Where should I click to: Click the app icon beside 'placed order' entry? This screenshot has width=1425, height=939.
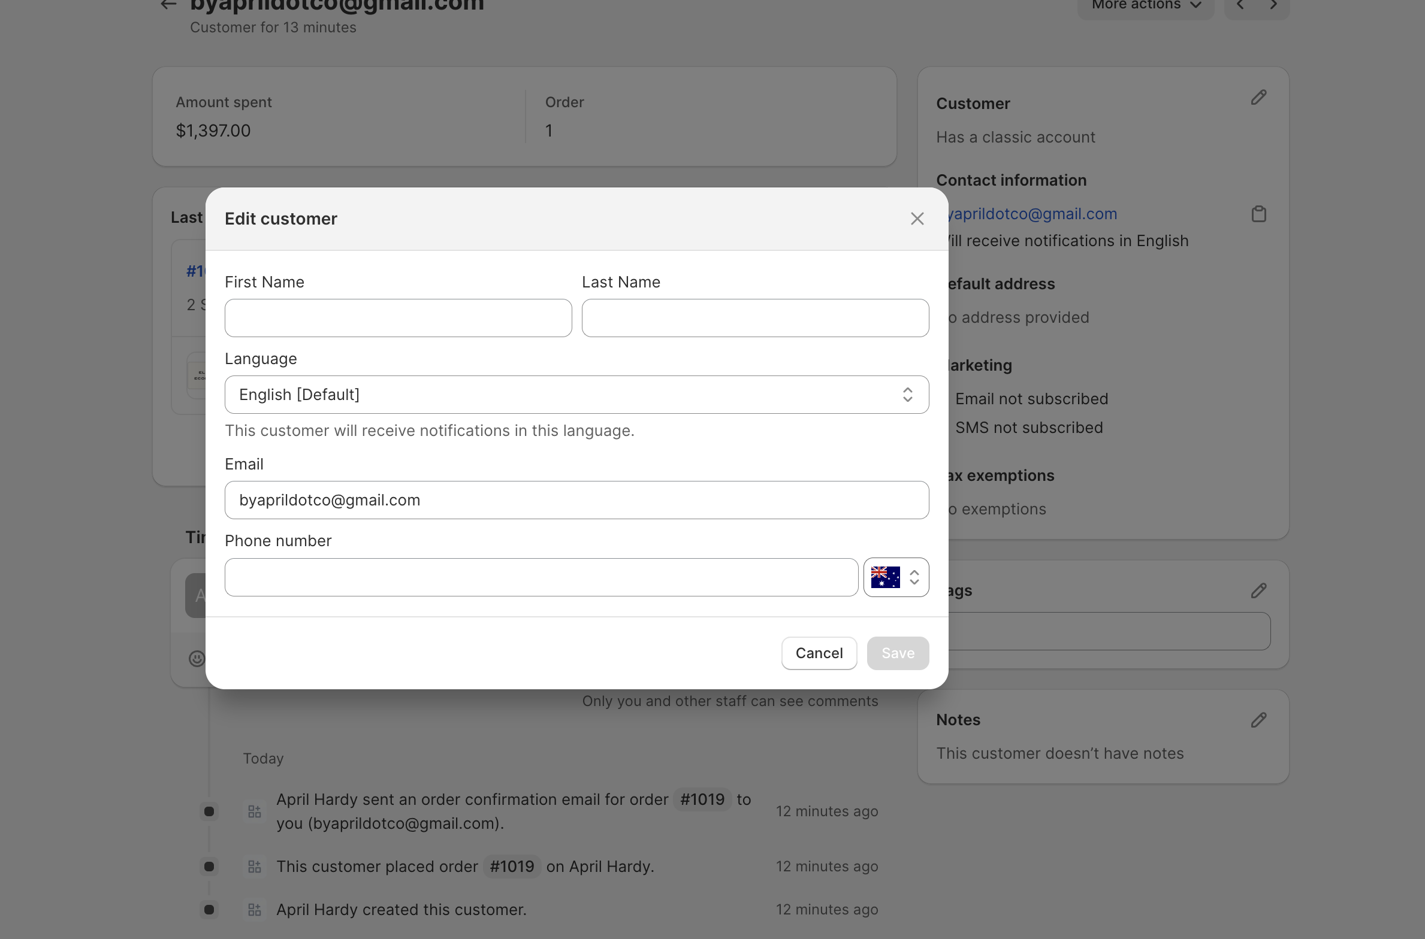point(255,867)
